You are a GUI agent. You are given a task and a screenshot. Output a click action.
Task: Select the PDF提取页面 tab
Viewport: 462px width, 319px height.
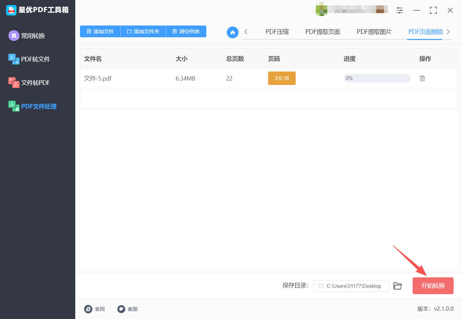tap(322, 32)
